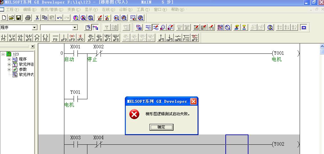The height and width of the screenshot is (154, 324).
Task: Collapse the 123 project tree node
Action: [x=4, y=54]
